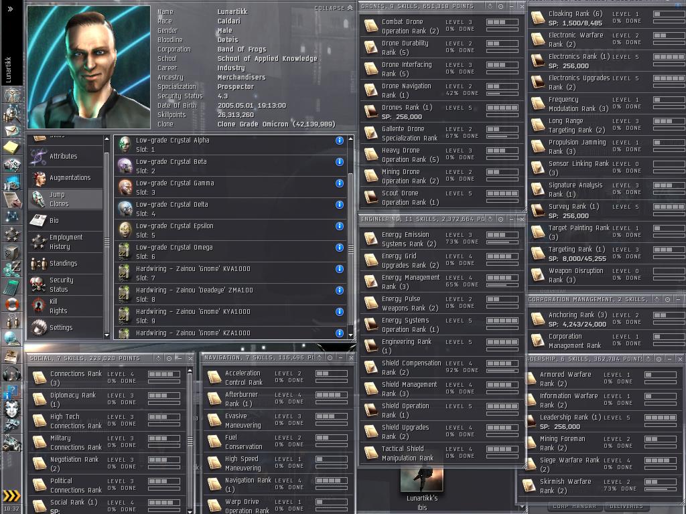The image size is (686, 514).
Task: Open Help via the lifebuoy icon
Action: [x=11, y=304]
